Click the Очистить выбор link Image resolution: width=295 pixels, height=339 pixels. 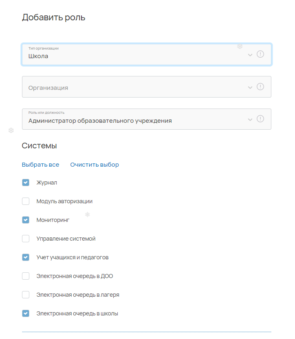pos(95,165)
